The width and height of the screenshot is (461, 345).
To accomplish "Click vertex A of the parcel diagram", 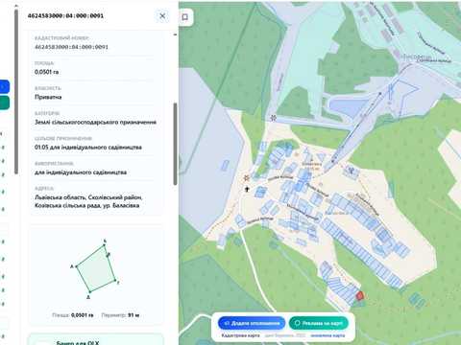I will click(x=76, y=266).
